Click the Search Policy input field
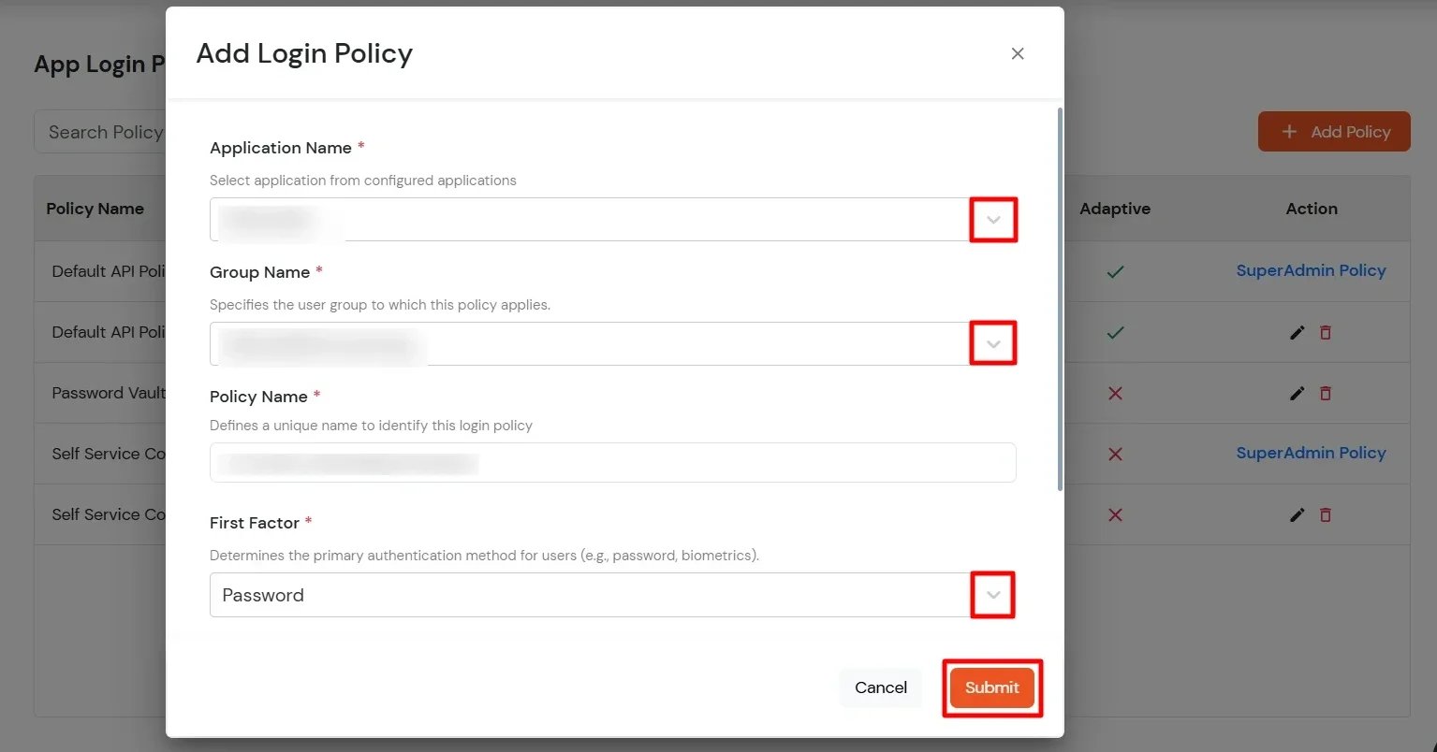Viewport: 1437px width, 752px height. click(103, 131)
